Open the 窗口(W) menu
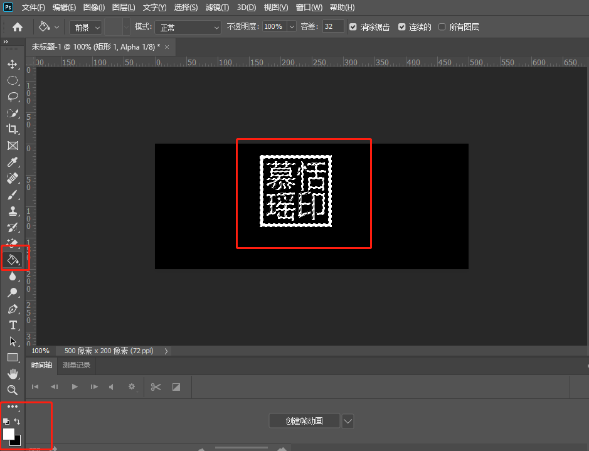This screenshot has width=589, height=451. [x=309, y=8]
